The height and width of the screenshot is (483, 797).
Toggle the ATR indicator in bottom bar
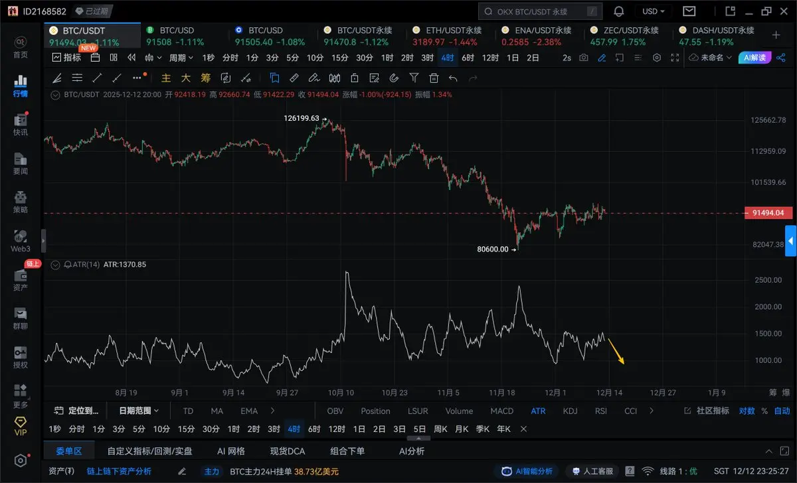(538, 411)
